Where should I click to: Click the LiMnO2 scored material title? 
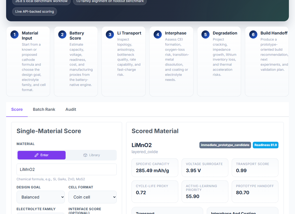(x=141, y=145)
